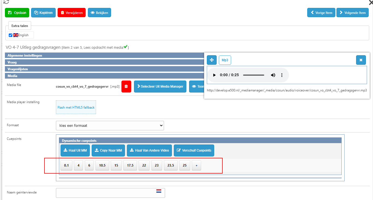Select the 10.5 cuepoint marker

click(x=102, y=165)
